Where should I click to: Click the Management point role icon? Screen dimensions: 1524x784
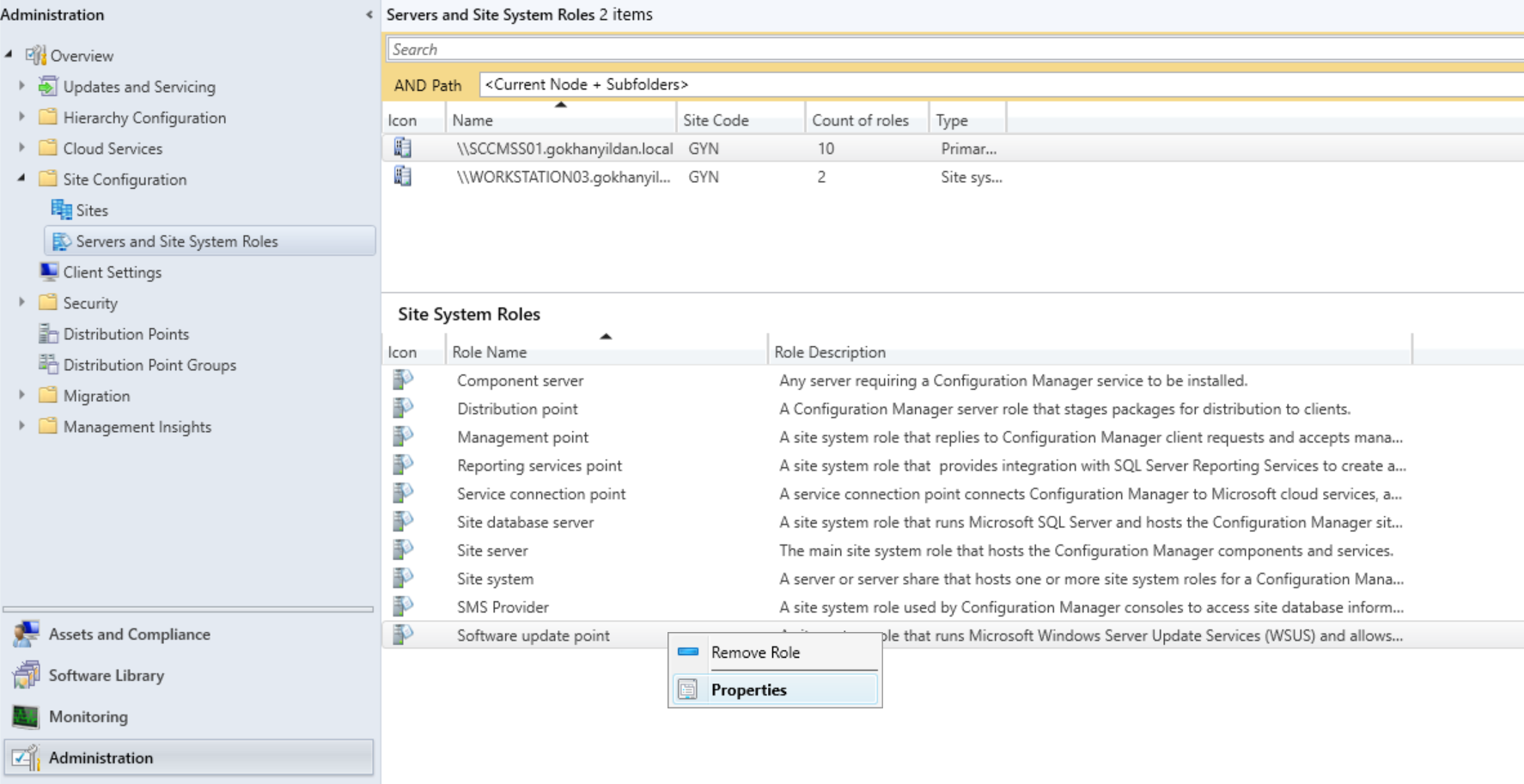[x=403, y=436]
